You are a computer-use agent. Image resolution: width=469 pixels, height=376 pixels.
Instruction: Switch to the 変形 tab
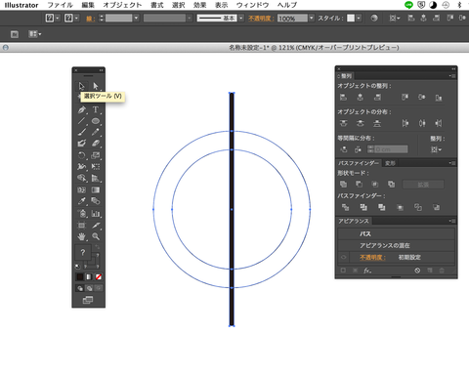[390, 163]
